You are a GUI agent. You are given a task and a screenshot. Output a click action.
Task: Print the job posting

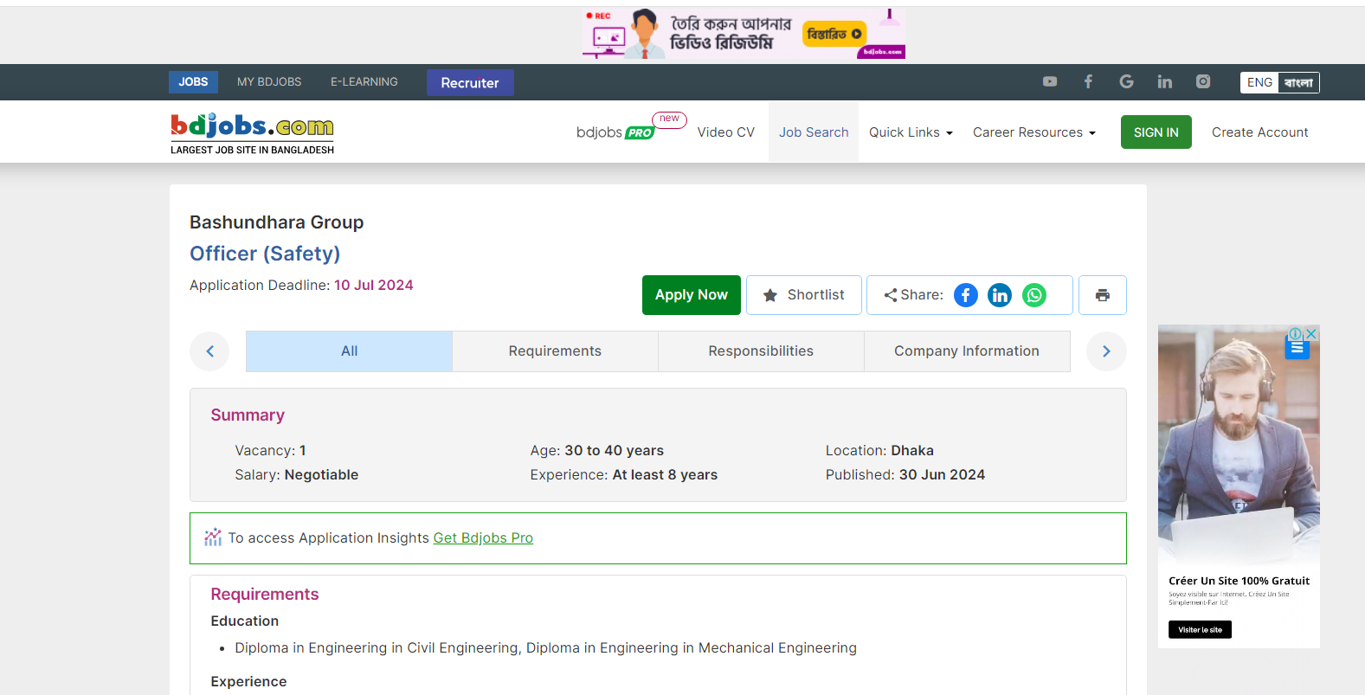[1103, 295]
